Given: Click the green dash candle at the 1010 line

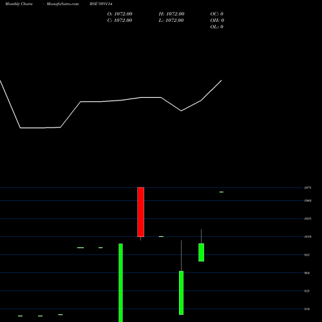Looking at the screenshot, I should pyautogui.click(x=161, y=236).
